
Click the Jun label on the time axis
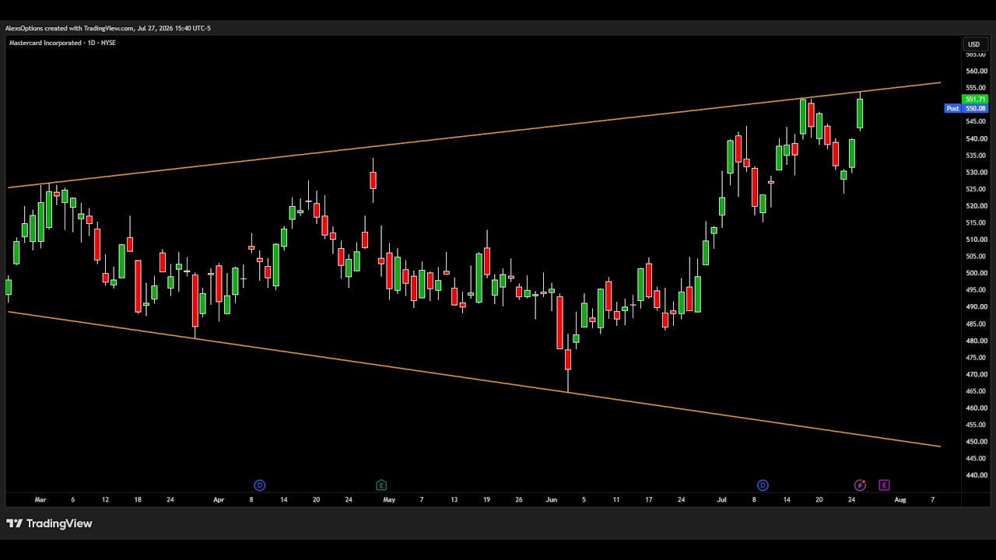pyautogui.click(x=551, y=500)
